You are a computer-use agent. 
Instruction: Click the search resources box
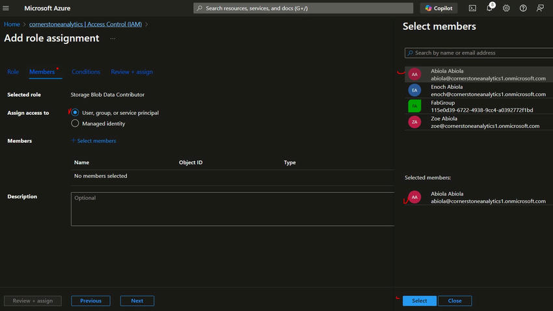(303, 8)
